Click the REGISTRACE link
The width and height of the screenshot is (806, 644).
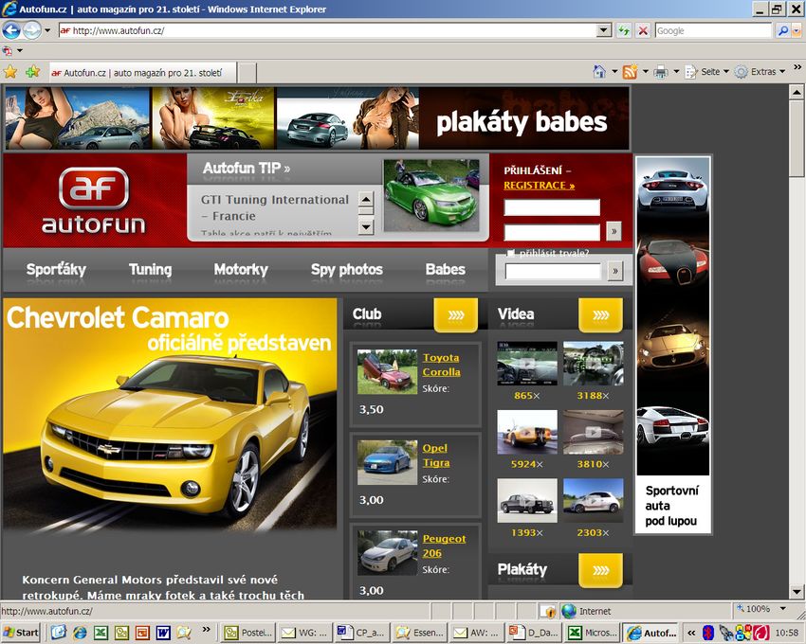(x=540, y=186)
